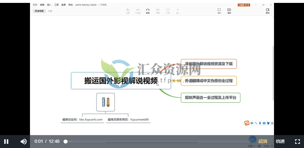This screenshot has height=148, width=304.
Task: Click the vertical scrollbar of the canvas
Action: tap(273, 73)
